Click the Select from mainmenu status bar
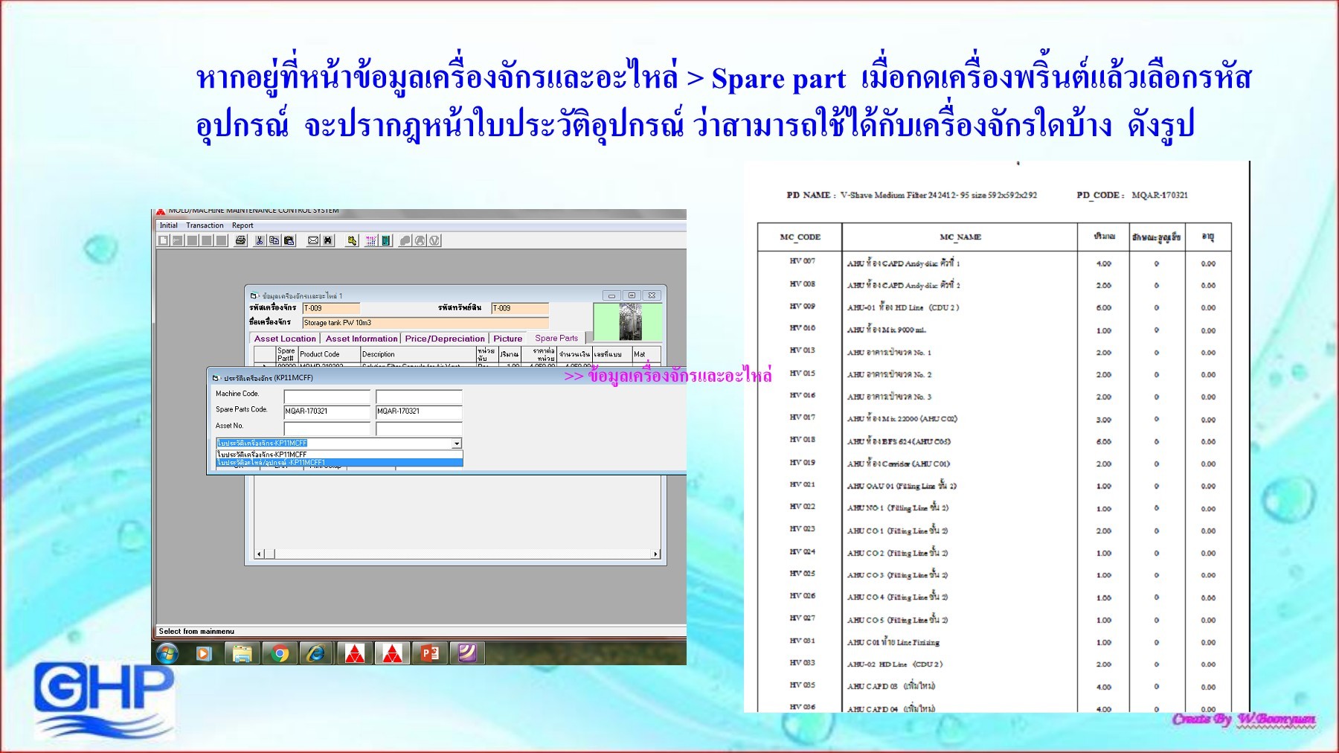Screen dimensions: 1339x753 [x=197, y=630]
